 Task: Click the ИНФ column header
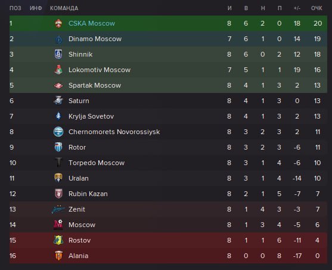(36, 8)
